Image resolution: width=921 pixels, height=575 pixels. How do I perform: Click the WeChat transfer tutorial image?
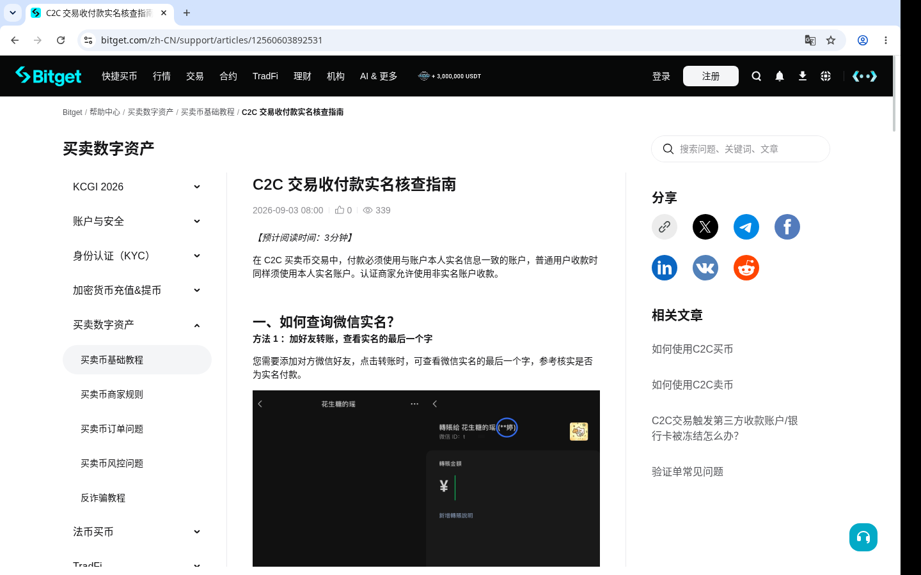point(426,479)
